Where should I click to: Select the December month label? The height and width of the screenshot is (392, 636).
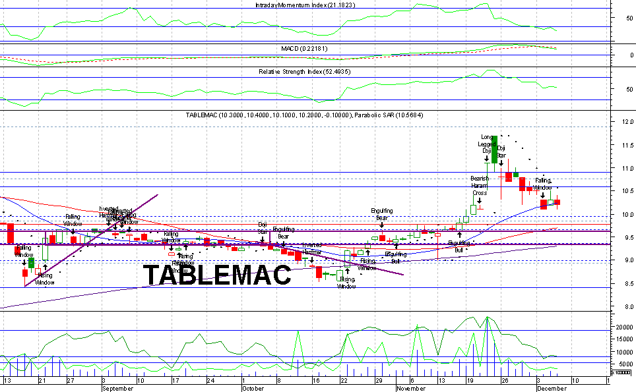[x=552, y=388]
